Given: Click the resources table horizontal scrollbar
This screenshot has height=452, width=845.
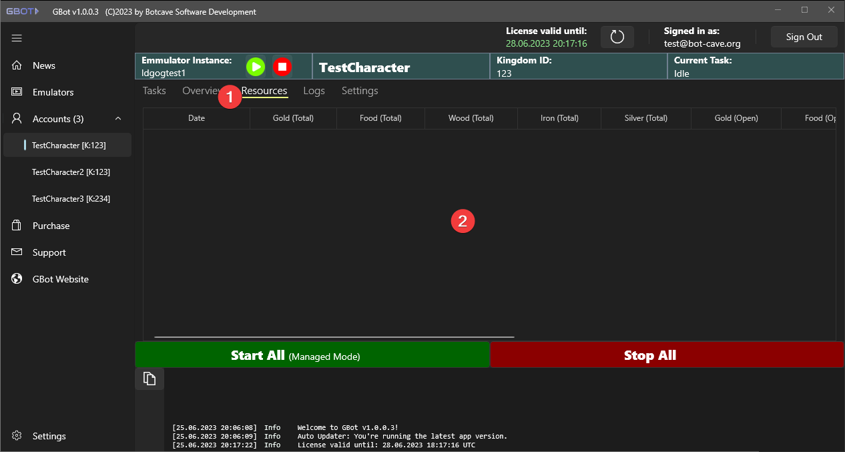Looking at the screenshot, I should pos(334,337).
